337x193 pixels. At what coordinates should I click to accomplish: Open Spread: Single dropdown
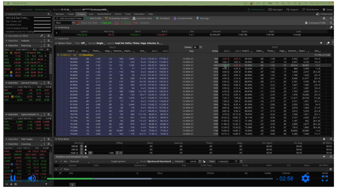pos(96,43)
